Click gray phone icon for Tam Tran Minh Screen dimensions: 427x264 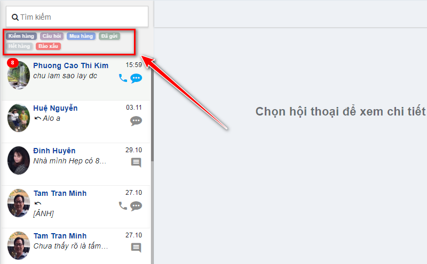coord(123,206)
